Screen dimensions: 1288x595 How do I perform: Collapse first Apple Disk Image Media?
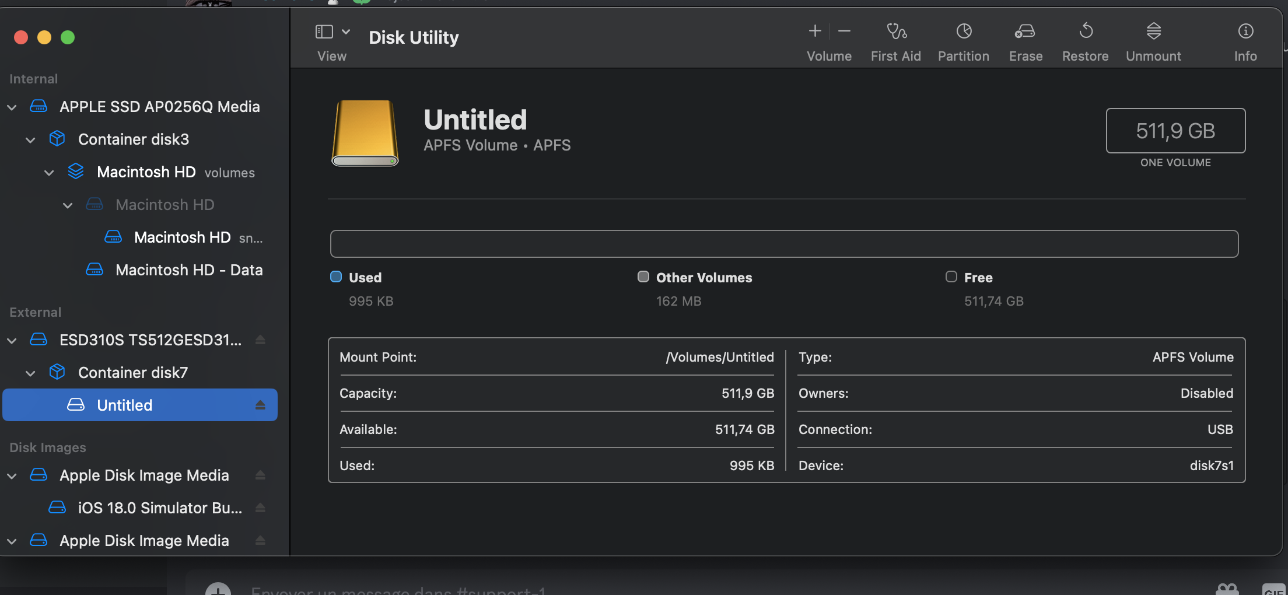12,476
